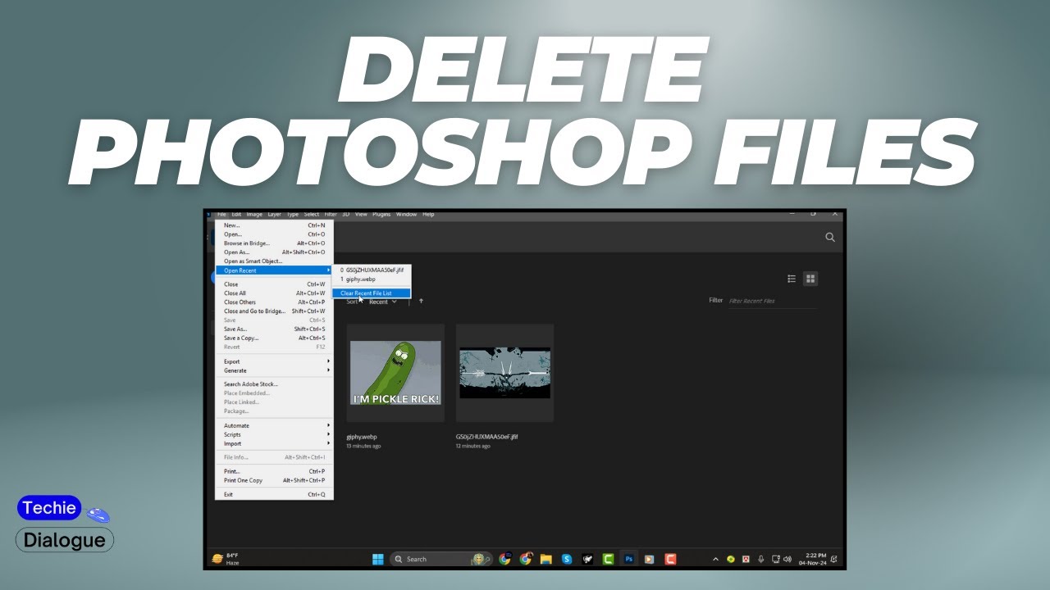
Task: Expand the Import submenu
Action: [x=274, y=443]
